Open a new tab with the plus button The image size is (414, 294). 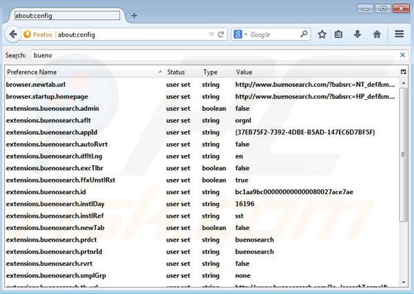[x=134, y=16]
